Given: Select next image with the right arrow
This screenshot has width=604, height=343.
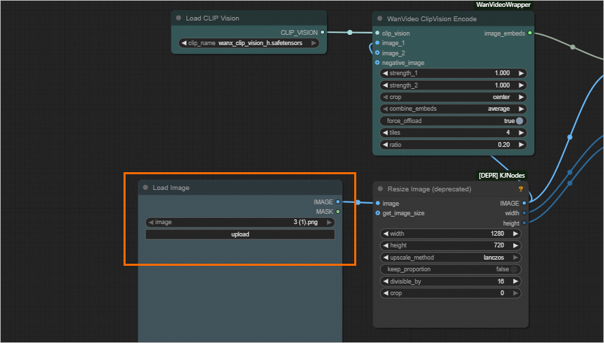Looking at the screenshot, I should pyautogui.click(x=330, y=222).
